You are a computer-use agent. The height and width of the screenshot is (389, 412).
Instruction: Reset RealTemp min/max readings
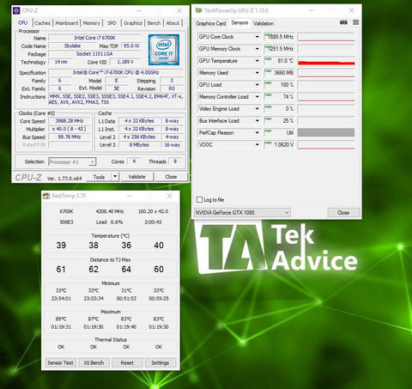tap(127, 362)
